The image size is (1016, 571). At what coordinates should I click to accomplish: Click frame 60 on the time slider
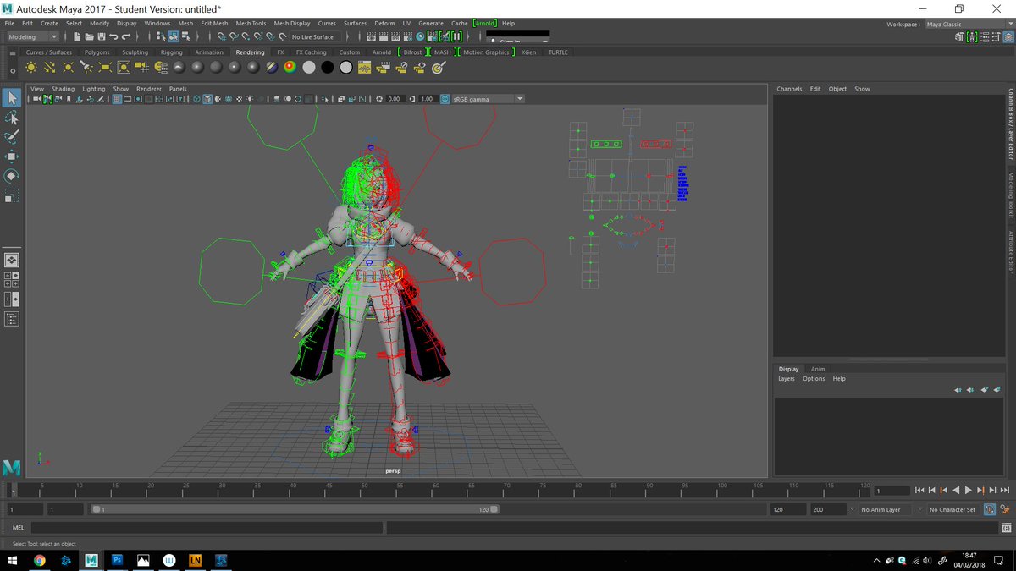pos(436,490)
